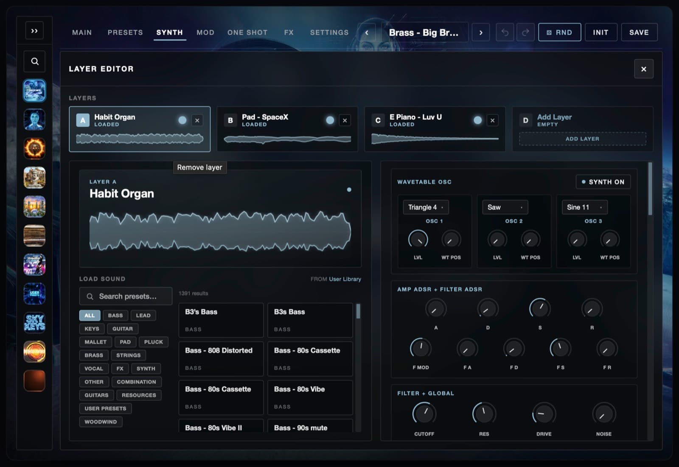
Task: Select the Sky Keys library thumbnail
Action: pyautogui.click(x=34, y=323)
